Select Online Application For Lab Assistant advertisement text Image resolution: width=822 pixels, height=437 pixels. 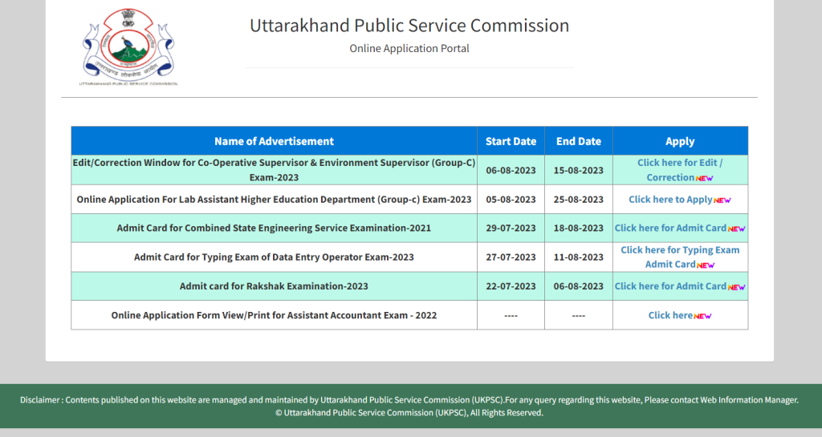tap(274, 200)
